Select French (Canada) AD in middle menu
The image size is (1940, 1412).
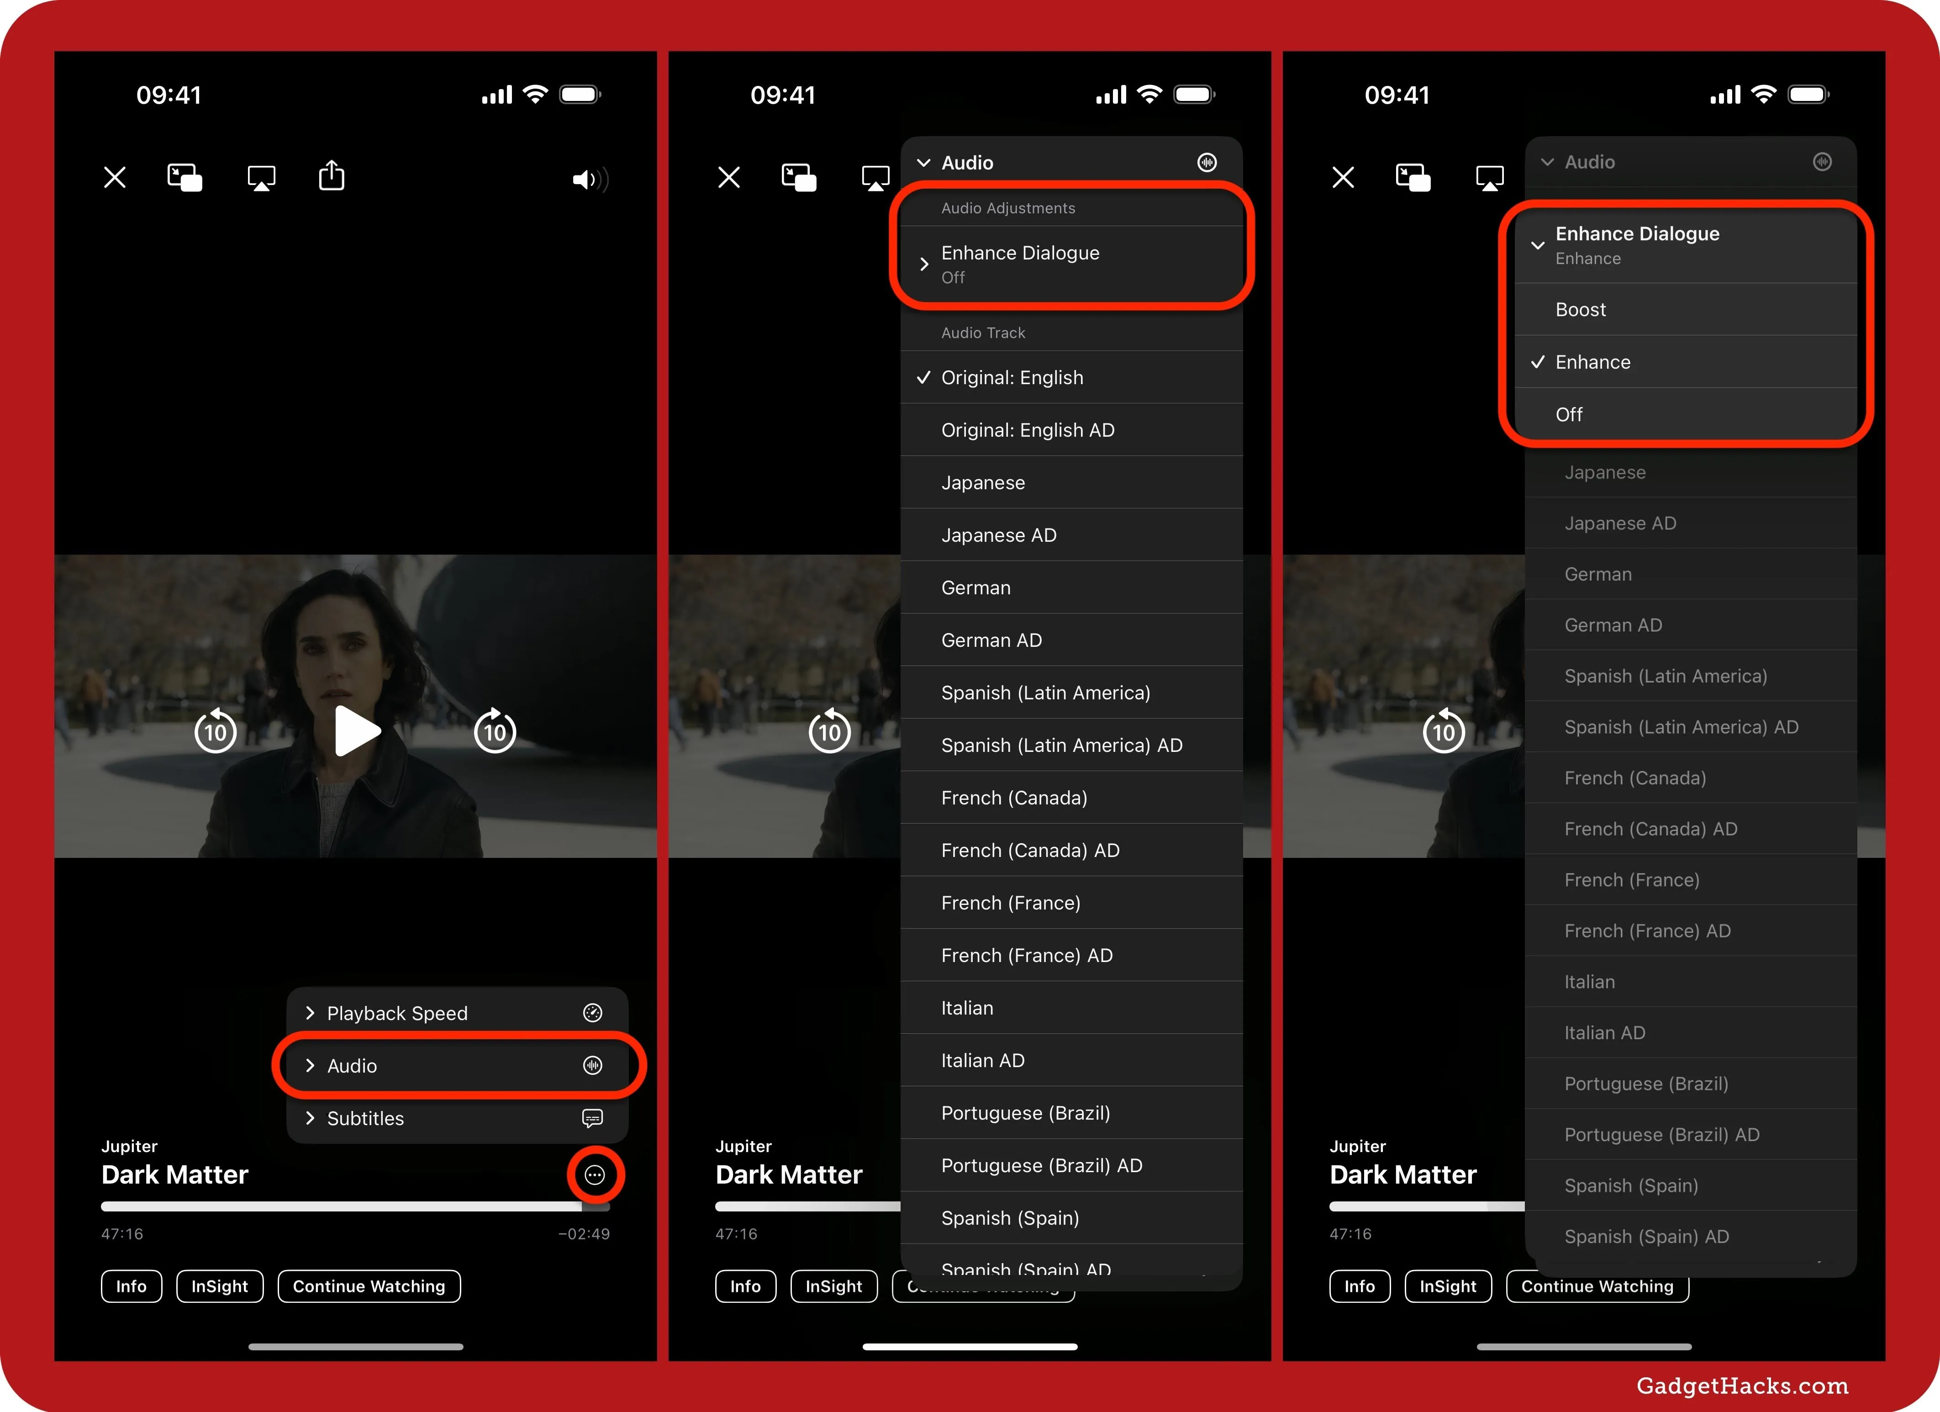pos(1072,851)
